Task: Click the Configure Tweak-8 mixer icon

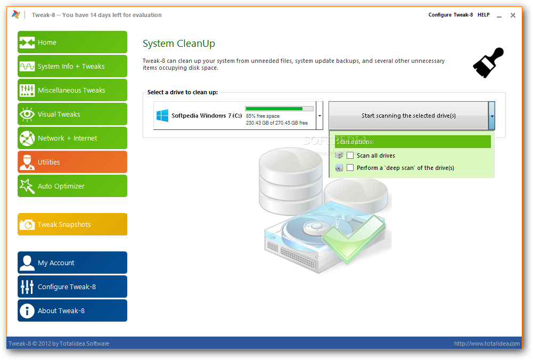Action: point(27,287)
